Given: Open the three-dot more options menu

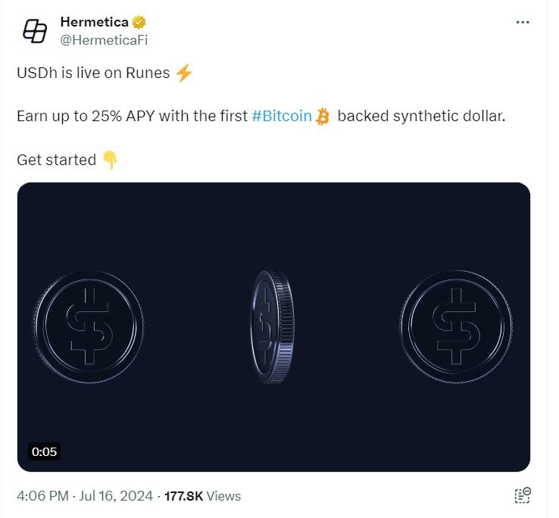Looking at the screenshot, I should [523, 22].
